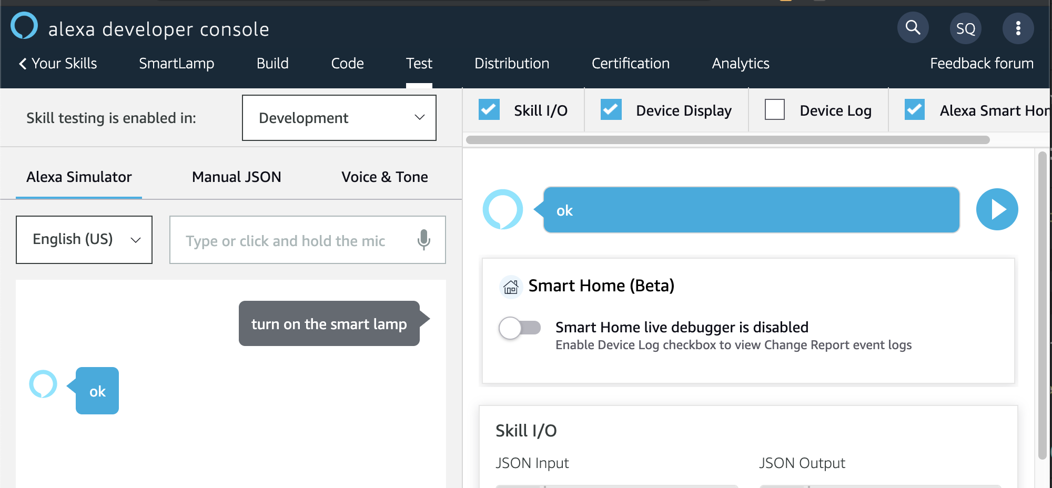This screenshot has width=1052, height=488.
Task: Open the Development stage dropdown
Action: coord(339,118)
